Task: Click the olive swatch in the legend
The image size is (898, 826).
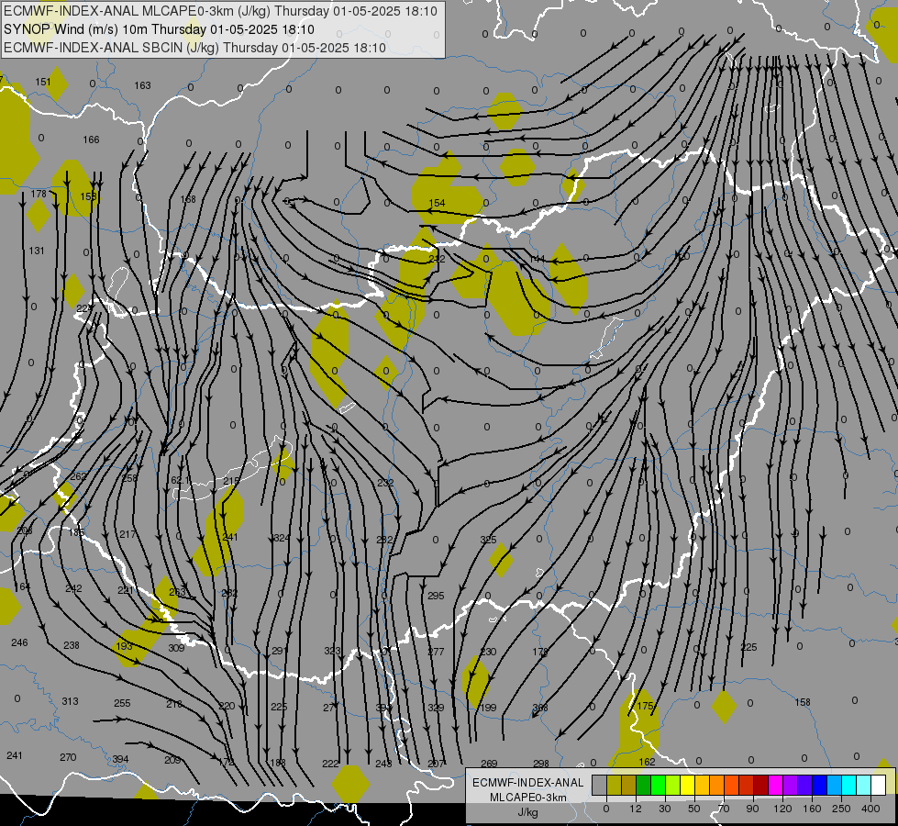Action: pyautogui.click(x=614, y=785)
